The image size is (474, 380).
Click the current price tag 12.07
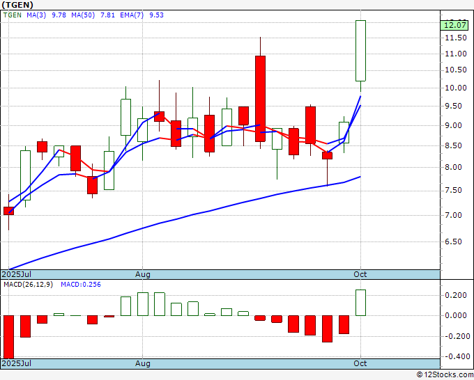(x=455, y=25)
